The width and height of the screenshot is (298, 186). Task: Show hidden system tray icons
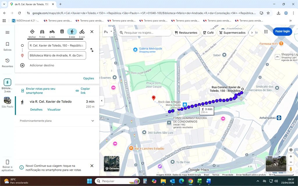258,181
